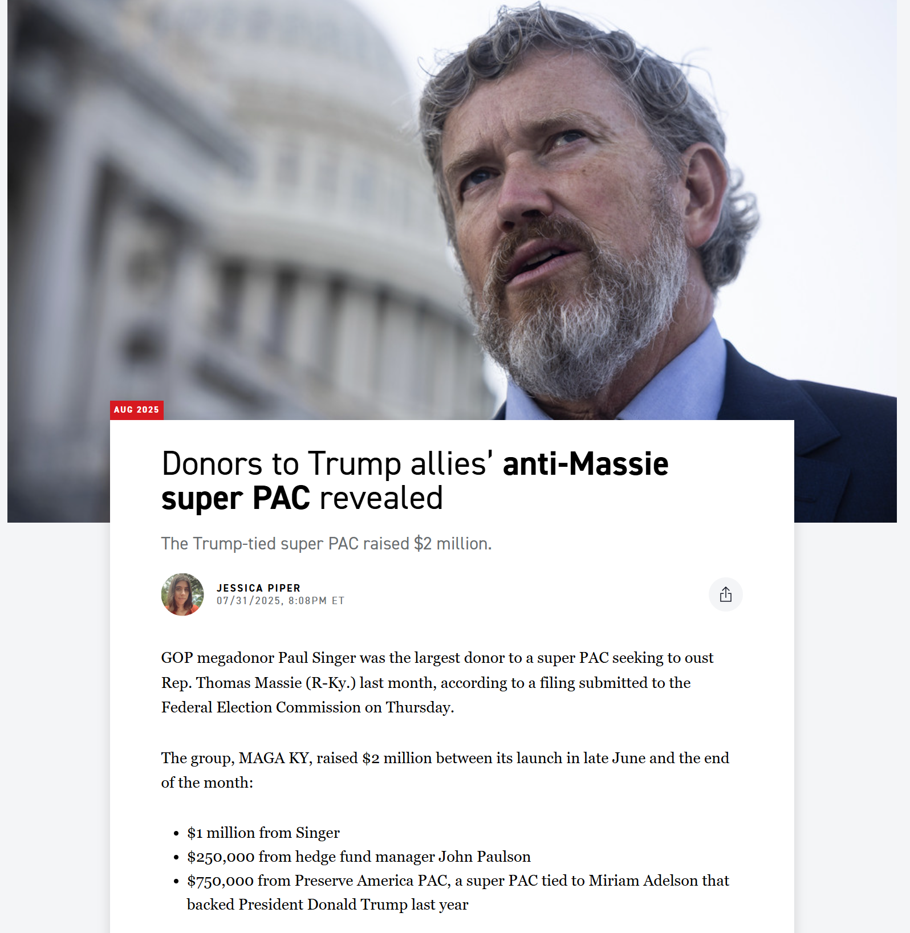The height and width of the screenshot is (933, 910).
Task: Click the share icon button
Action: (x=725, y=594)
